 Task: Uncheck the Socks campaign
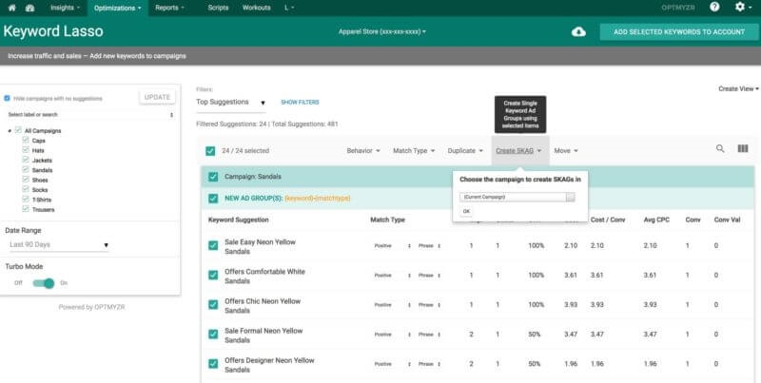click(26, 189)
